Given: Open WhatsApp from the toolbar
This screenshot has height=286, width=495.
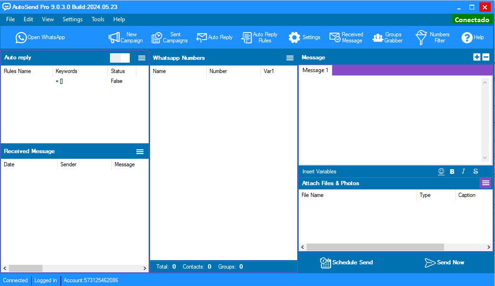Looking at the screenshot, I should tap(40, 38).
